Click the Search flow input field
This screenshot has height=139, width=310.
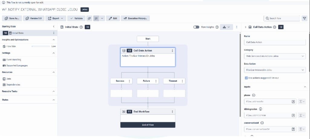pos(282,18)
